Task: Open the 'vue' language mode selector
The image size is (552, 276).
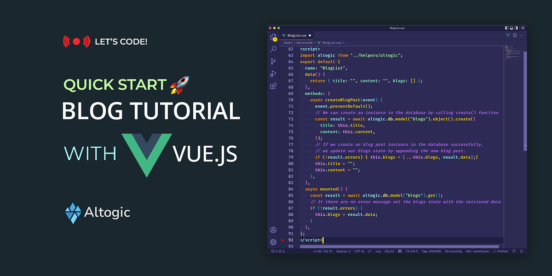Action: 379,251
